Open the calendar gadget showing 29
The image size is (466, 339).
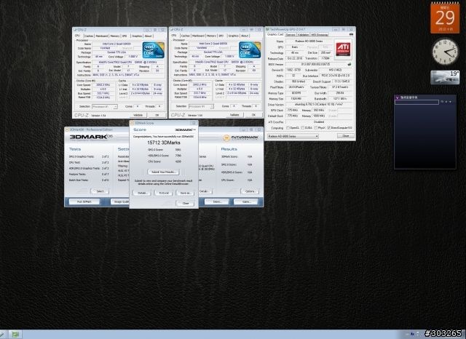pyautogui.click(x=445, y=17)
